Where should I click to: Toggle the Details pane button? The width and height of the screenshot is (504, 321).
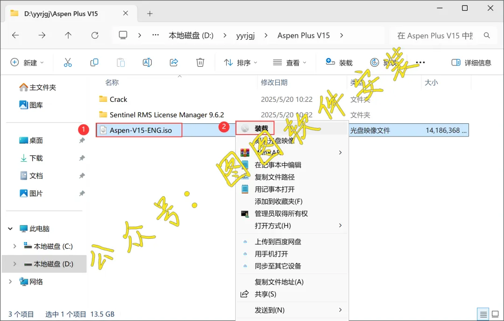pyautogui.click(x=471, y=63)
